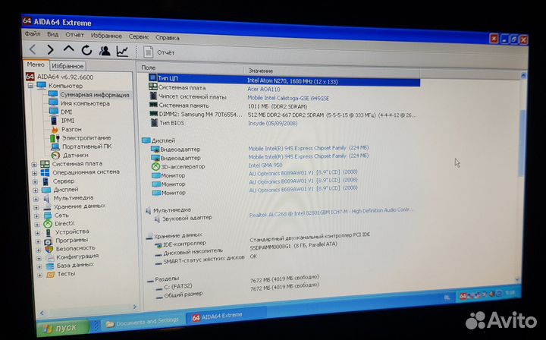546x340 pixels.
Task: Collapse the Компьютер tree branch
Action: click(x=30, y=85)
